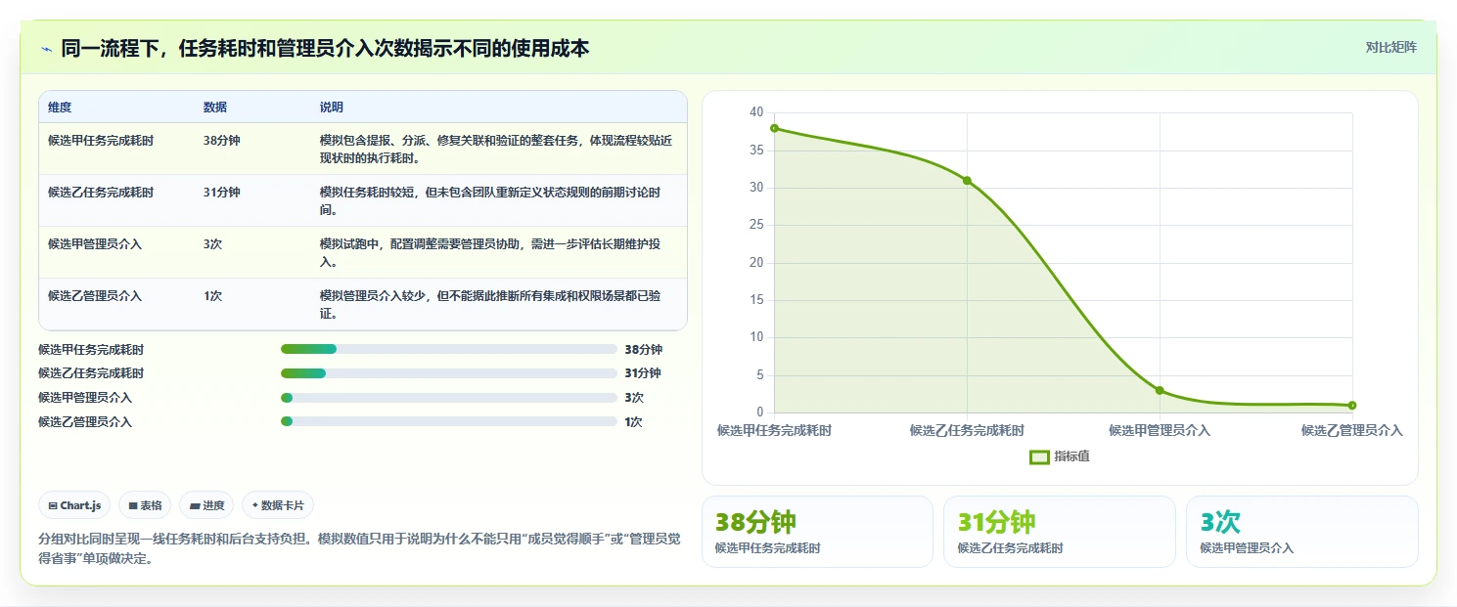Click the 数据 column header
Screen dimensions: 1457x607
pyautogui.click(x=215, y=107)
